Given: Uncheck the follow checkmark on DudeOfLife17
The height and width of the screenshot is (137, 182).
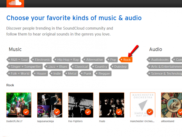Looking at the screenshot, I should (26, 112).
